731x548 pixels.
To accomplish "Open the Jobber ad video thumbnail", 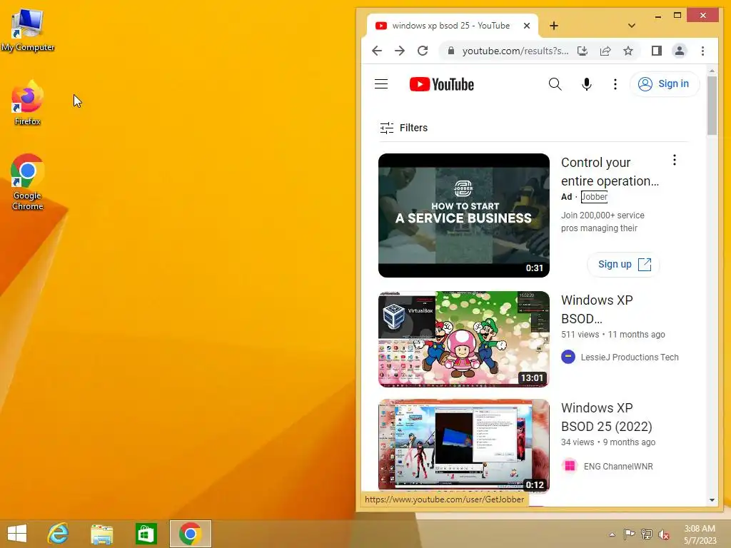I will coord(464,215).
